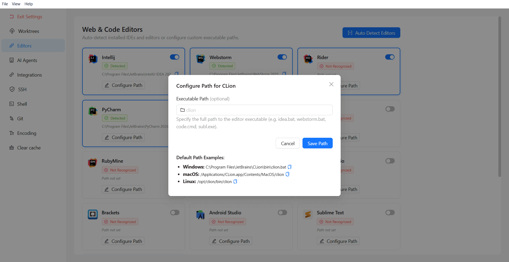
Task: Open the File menu
Action: (5, 4)
